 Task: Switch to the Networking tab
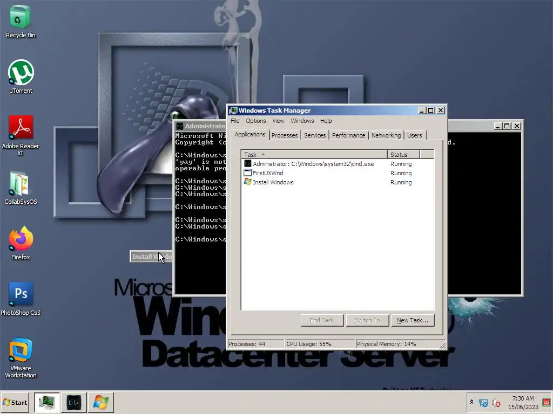[386, 135]
